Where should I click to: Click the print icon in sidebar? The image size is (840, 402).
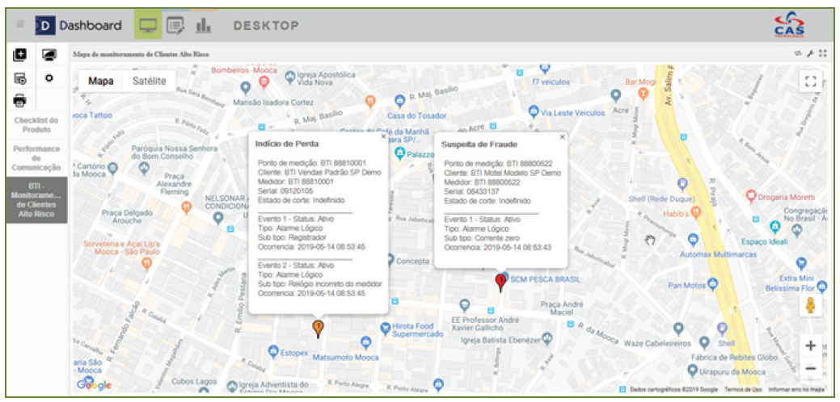click(20, 101)
